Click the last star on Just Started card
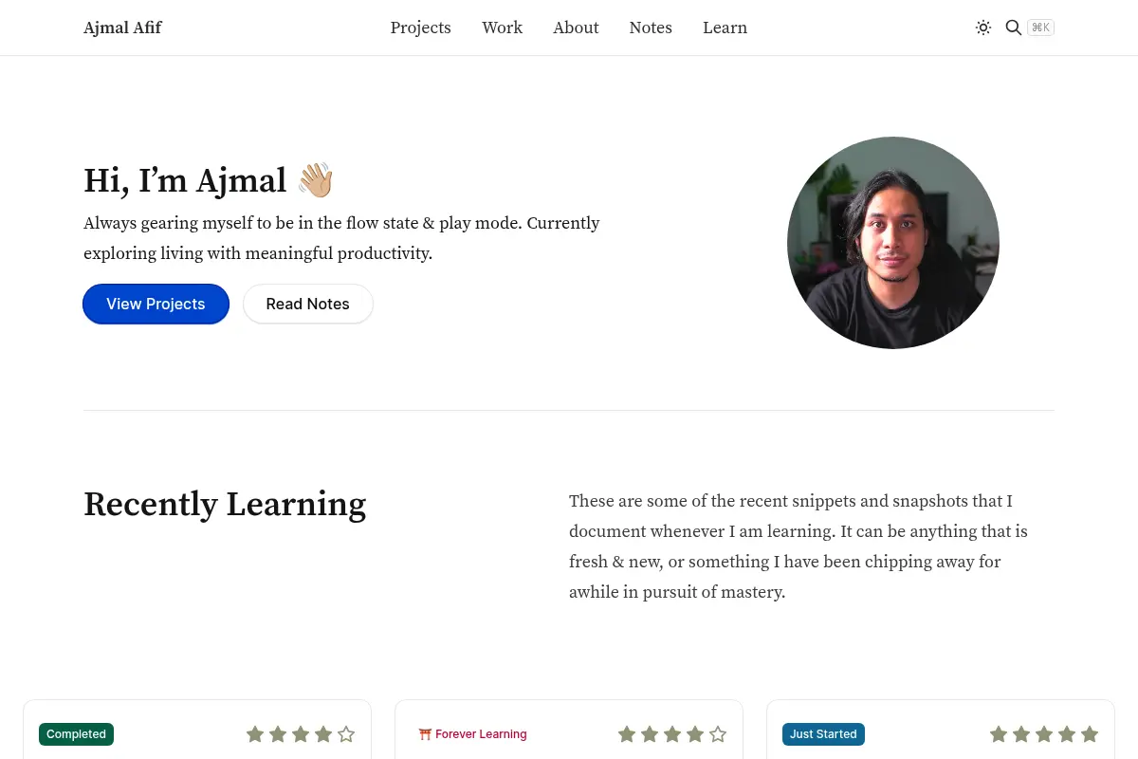Image resolution: width=1138 pixels, height=759 pixels. coord(1090,734)
